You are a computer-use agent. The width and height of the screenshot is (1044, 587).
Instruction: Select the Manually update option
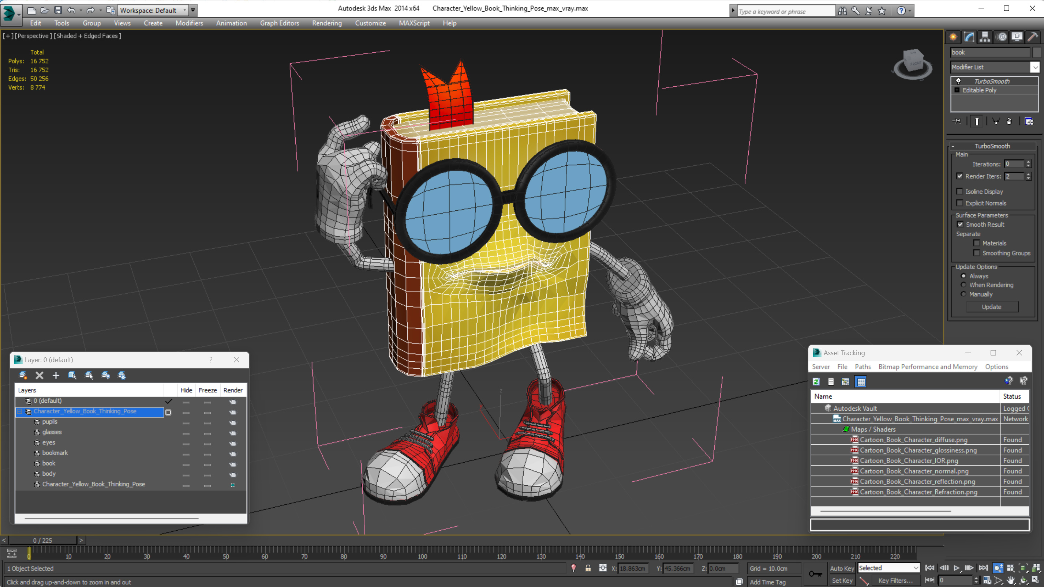(963, 294)
